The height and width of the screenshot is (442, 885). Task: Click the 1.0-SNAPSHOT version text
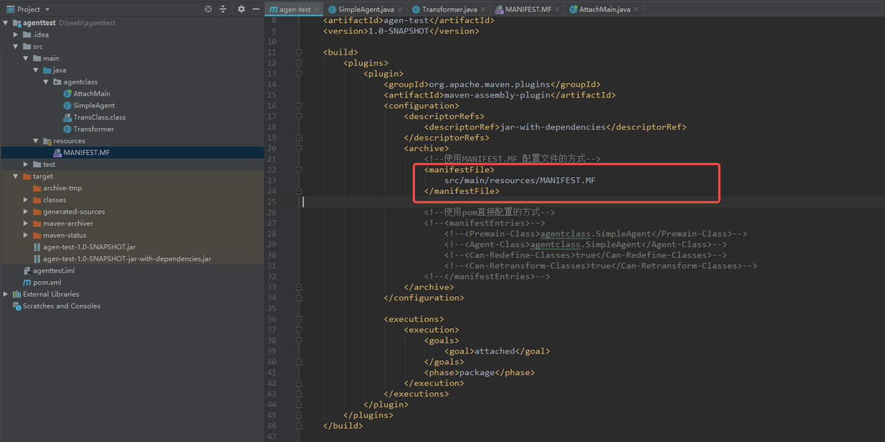[399, 31]
